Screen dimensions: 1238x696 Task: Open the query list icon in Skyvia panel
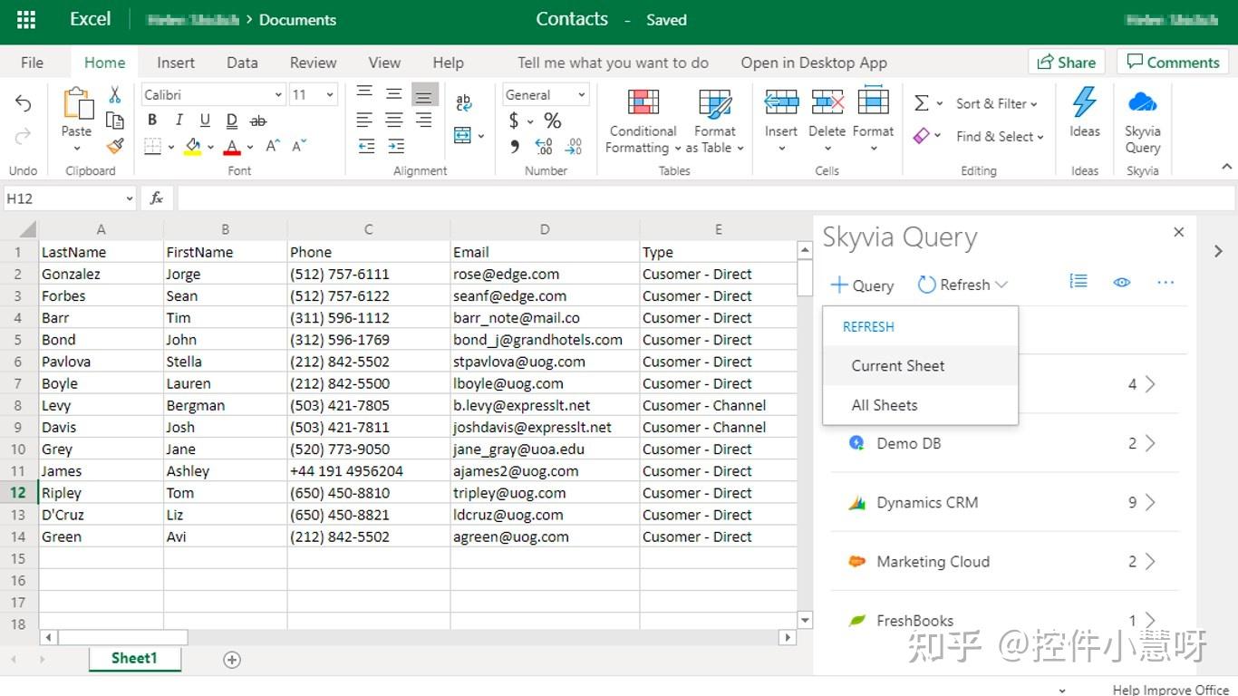(x=1078, y=282)
